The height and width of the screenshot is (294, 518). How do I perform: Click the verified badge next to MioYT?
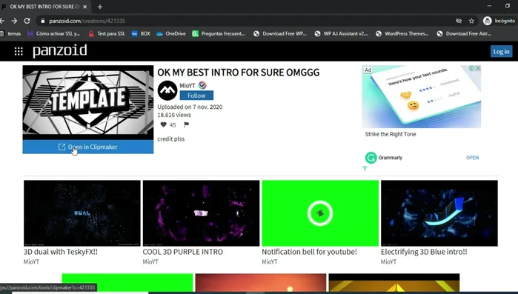click(202, 85)
